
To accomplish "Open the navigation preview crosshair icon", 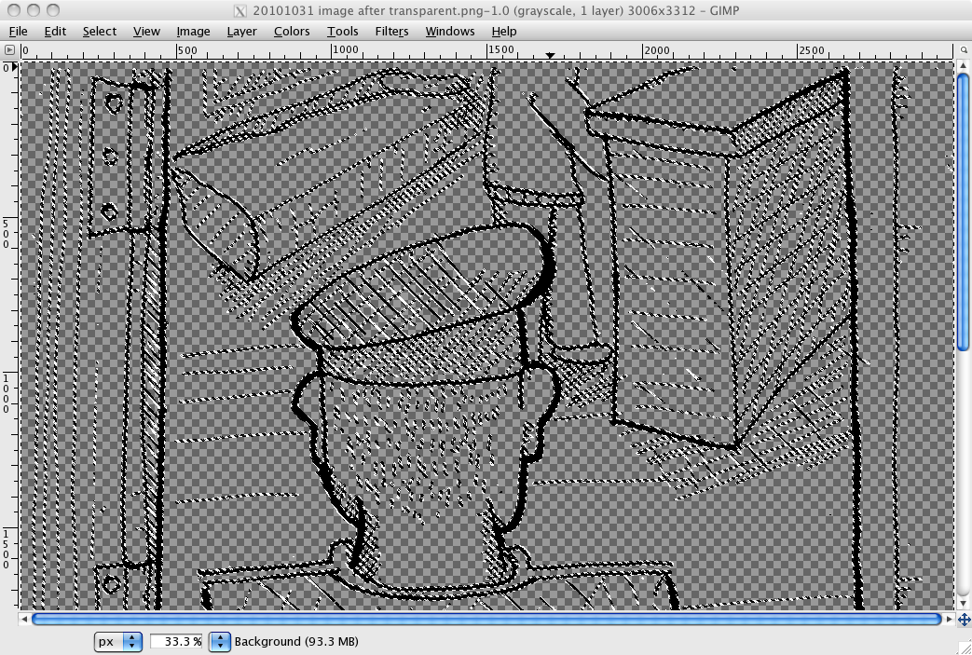I will tap(963, 619).
